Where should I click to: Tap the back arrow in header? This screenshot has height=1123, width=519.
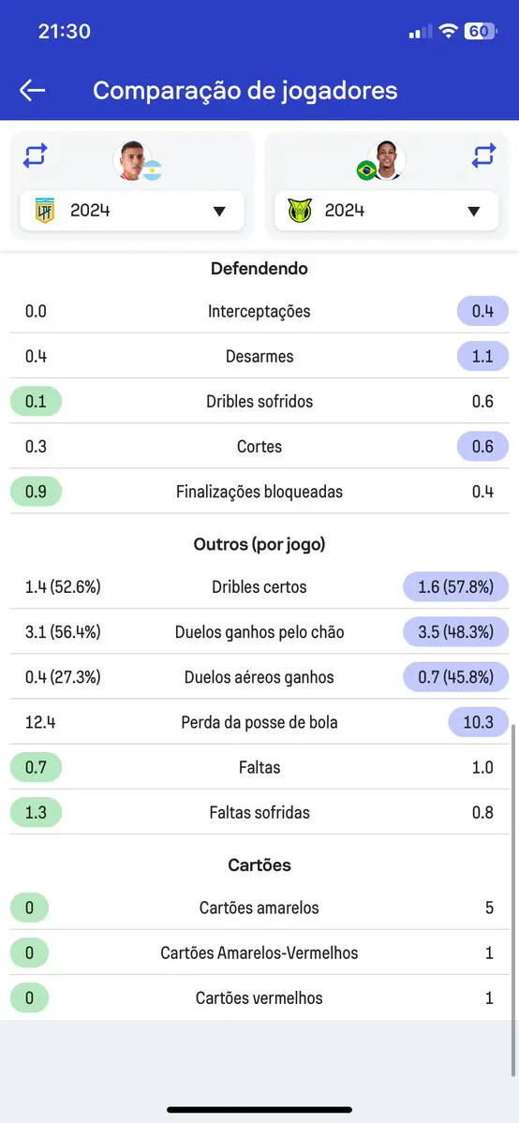point(32,90)
